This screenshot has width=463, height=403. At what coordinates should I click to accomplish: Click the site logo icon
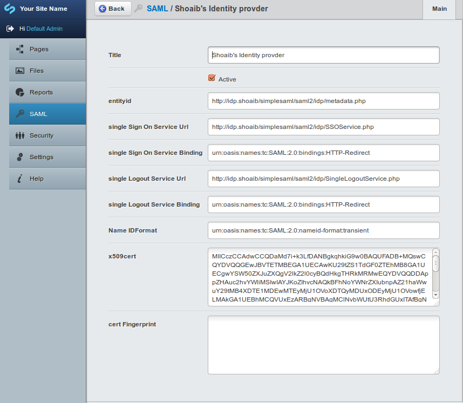10,9
